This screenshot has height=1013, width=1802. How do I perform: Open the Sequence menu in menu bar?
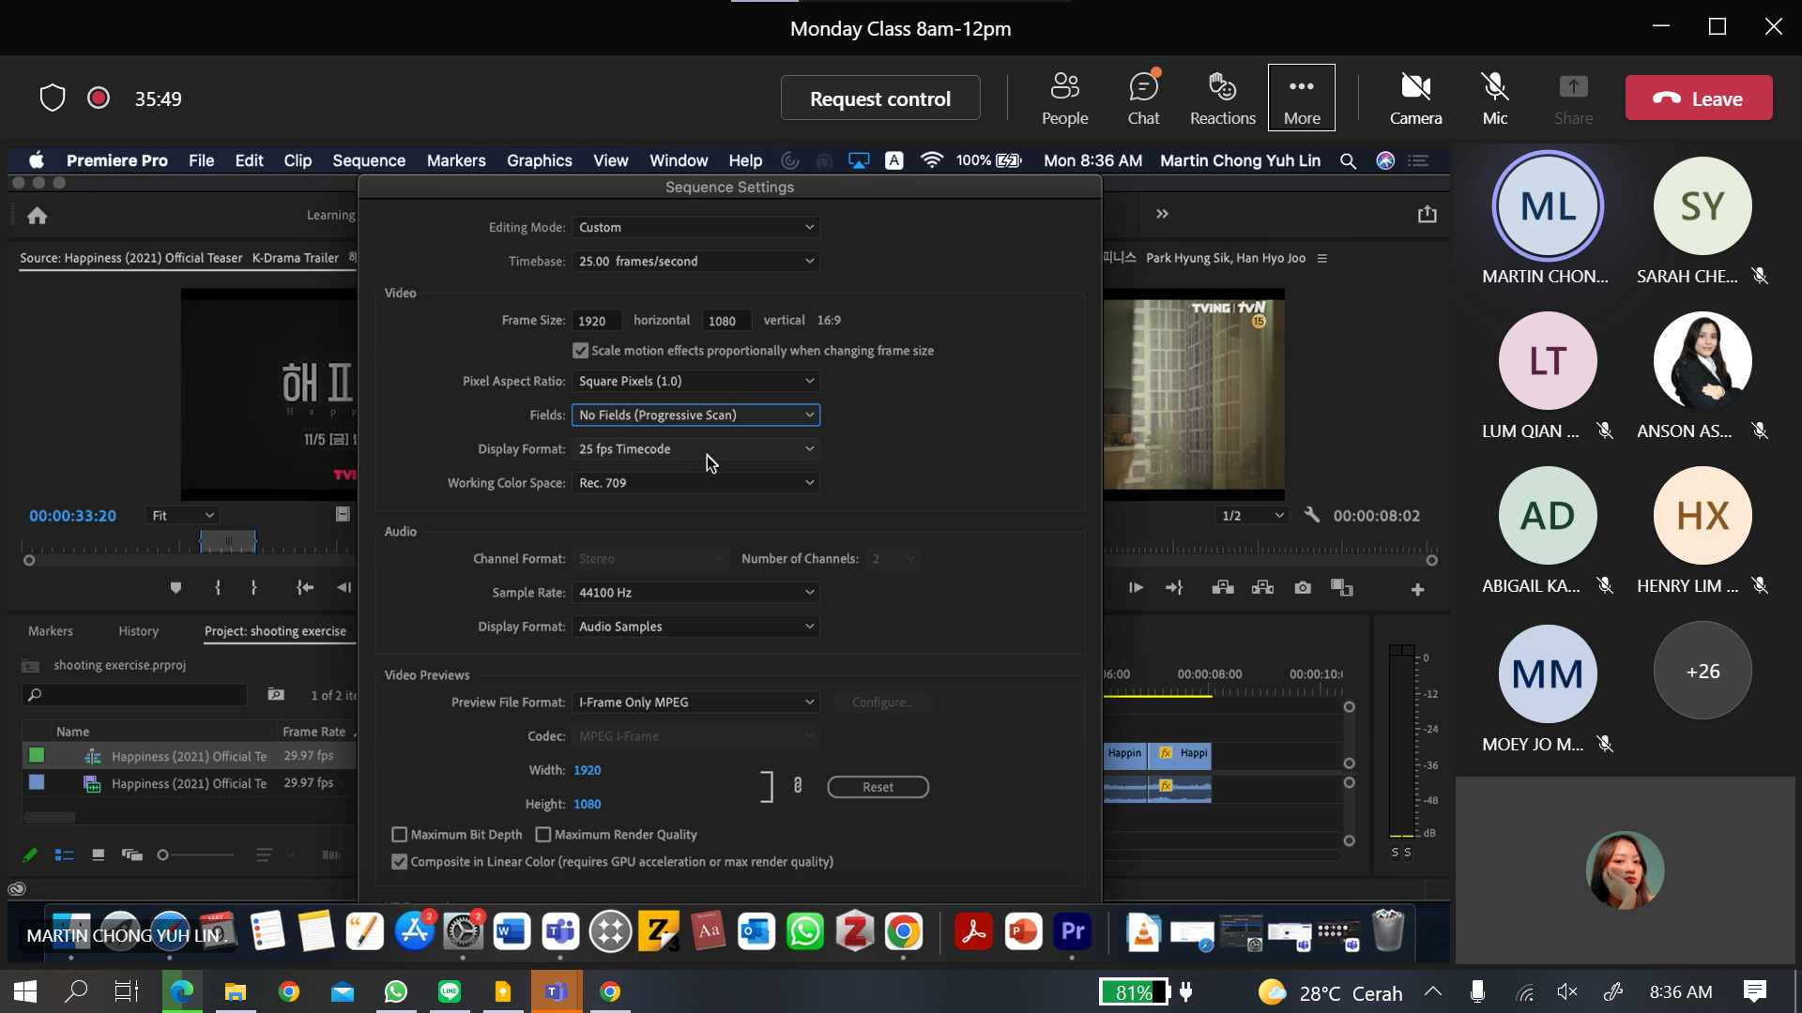369,160
